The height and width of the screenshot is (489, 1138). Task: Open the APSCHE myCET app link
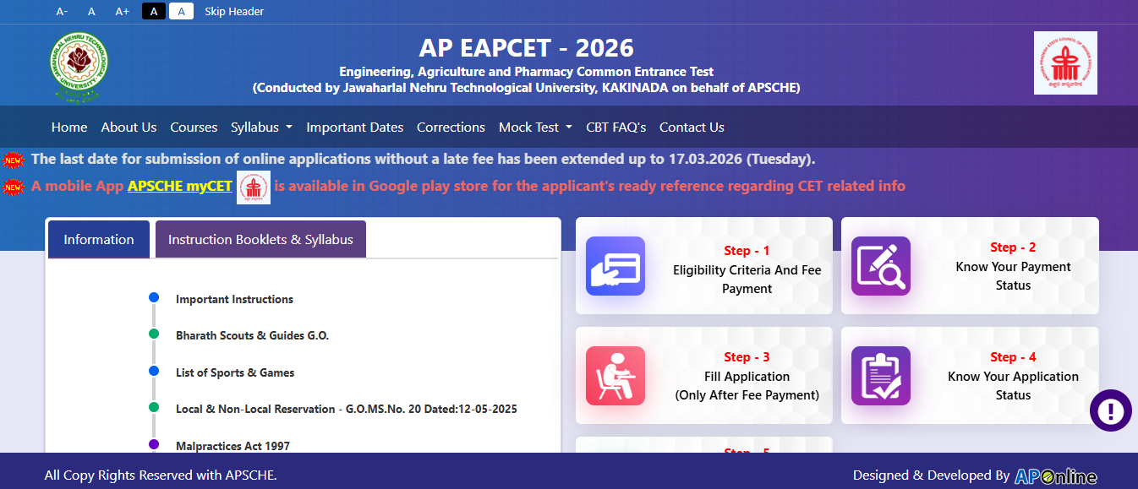pos(180,186)
